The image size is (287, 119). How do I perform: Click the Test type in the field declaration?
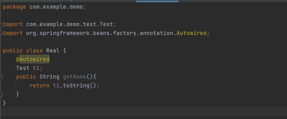[23, 68]
